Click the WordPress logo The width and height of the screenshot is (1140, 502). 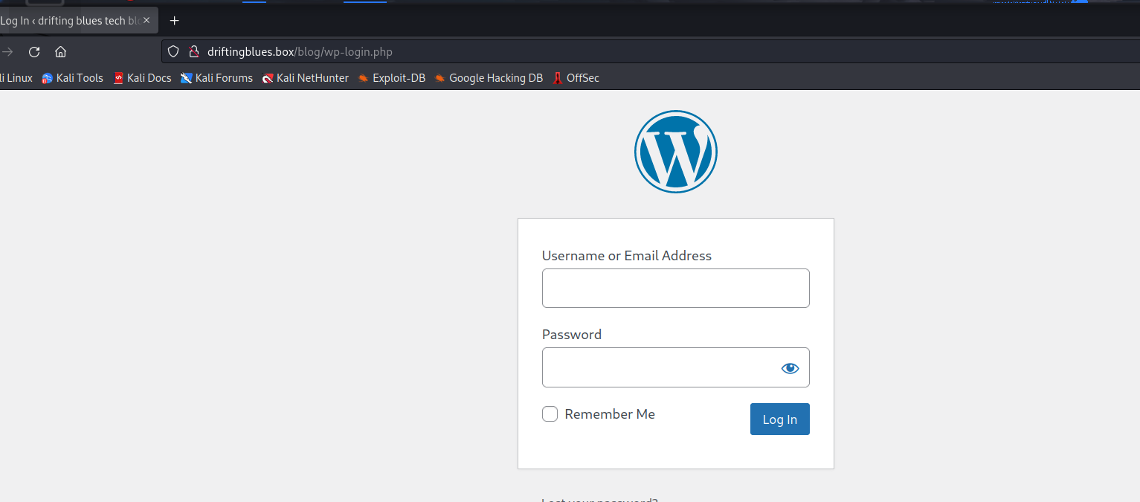[x=675, y=152]
